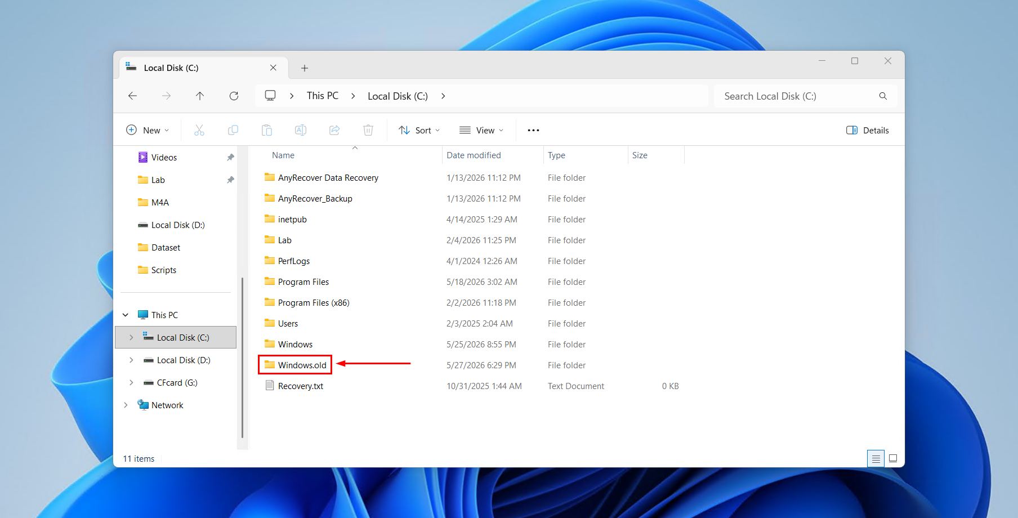Click the Rename icon in the toolbar
The width and height of the screenshot is (1018, 518).
[x=301, y=130]
